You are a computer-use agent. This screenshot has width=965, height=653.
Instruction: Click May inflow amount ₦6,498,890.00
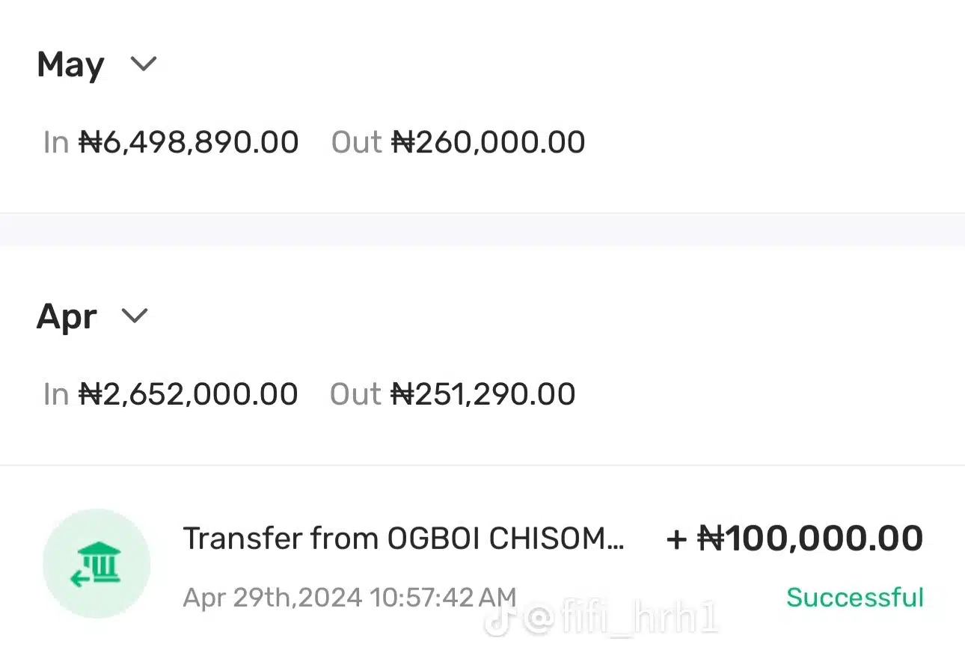click(x=189, y=142)
